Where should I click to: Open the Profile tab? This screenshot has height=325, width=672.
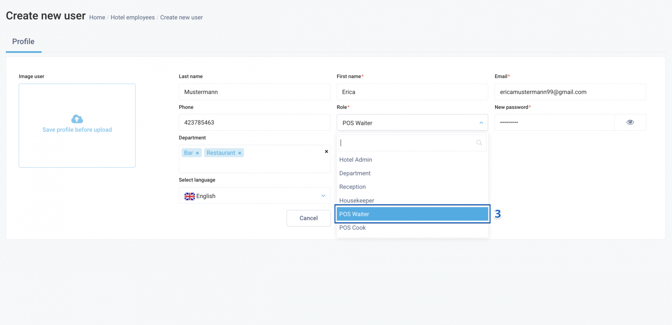click(x=23, y=42)
